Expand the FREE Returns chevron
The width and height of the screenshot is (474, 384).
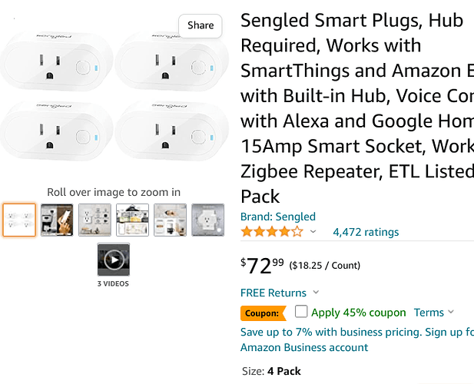coord(316,292)
